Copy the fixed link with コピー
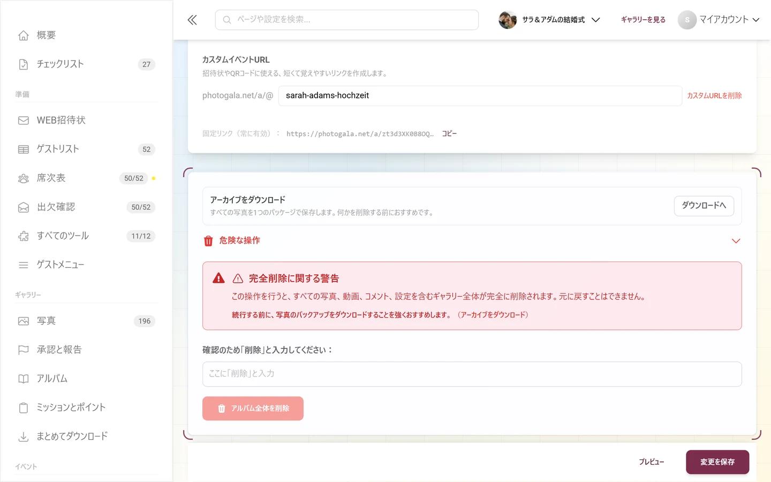The width and height of the screenshot is (771, 482). (x=449, y=134)
